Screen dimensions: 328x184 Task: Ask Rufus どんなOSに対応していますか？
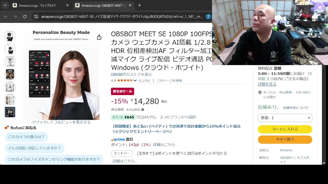coord(35,148)
